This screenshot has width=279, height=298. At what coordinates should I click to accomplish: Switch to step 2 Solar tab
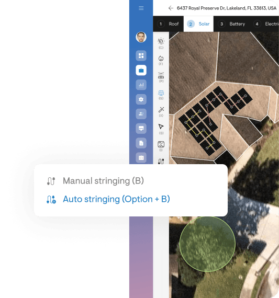click(198, 24)
